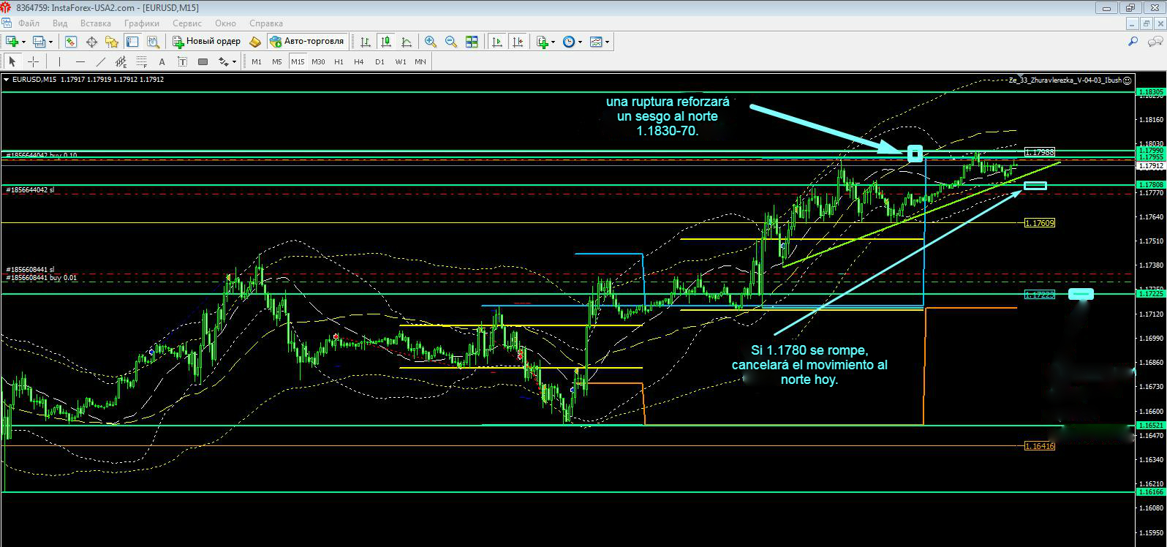Open arrows objects tool
The width and height of the screenshot is (1167, 547).
pos(223,61)
